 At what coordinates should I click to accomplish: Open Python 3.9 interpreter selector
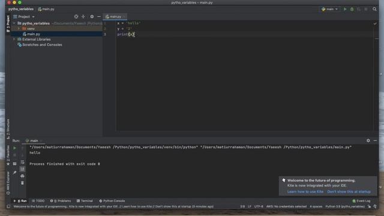(345, 206)
